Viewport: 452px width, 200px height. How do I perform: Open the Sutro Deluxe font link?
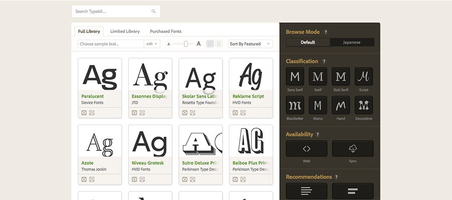click(200, 163)
